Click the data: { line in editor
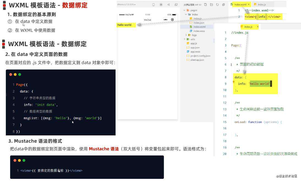 point(240,77)
